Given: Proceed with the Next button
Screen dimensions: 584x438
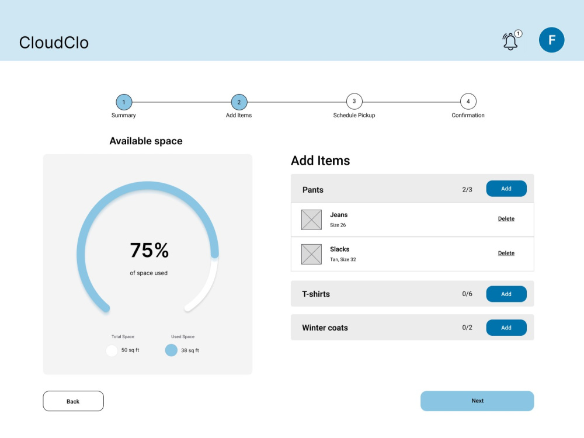Looking at the screenshot, I should tap(477, 401).
